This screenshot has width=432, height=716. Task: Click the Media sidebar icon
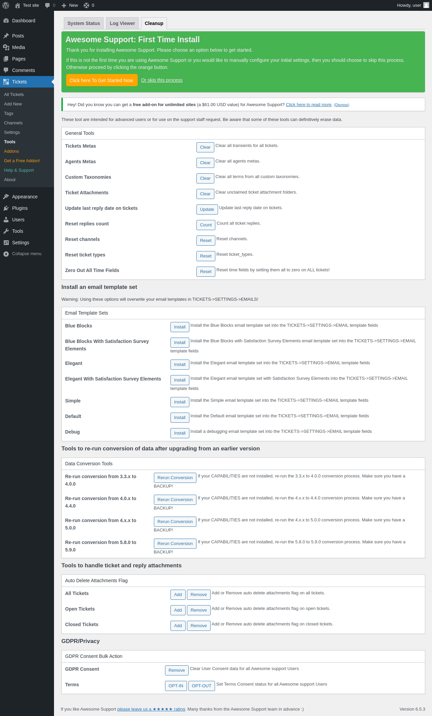pyautogui.click(x=6, y=47)
